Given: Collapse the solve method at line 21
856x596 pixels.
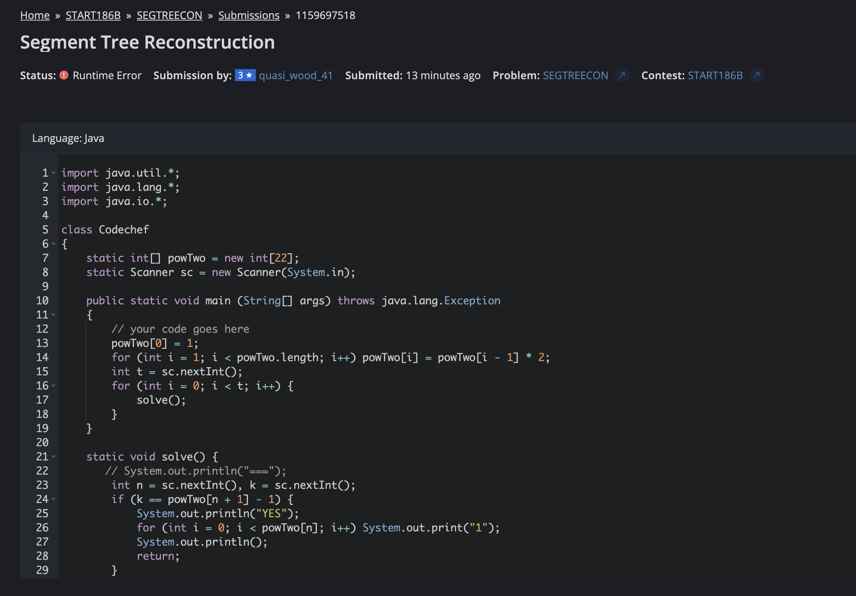Looking at the screenshot, I should coord(54,457).
